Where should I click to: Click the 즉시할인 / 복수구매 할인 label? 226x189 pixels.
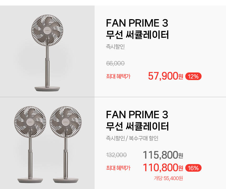click(x=132, y=138)
